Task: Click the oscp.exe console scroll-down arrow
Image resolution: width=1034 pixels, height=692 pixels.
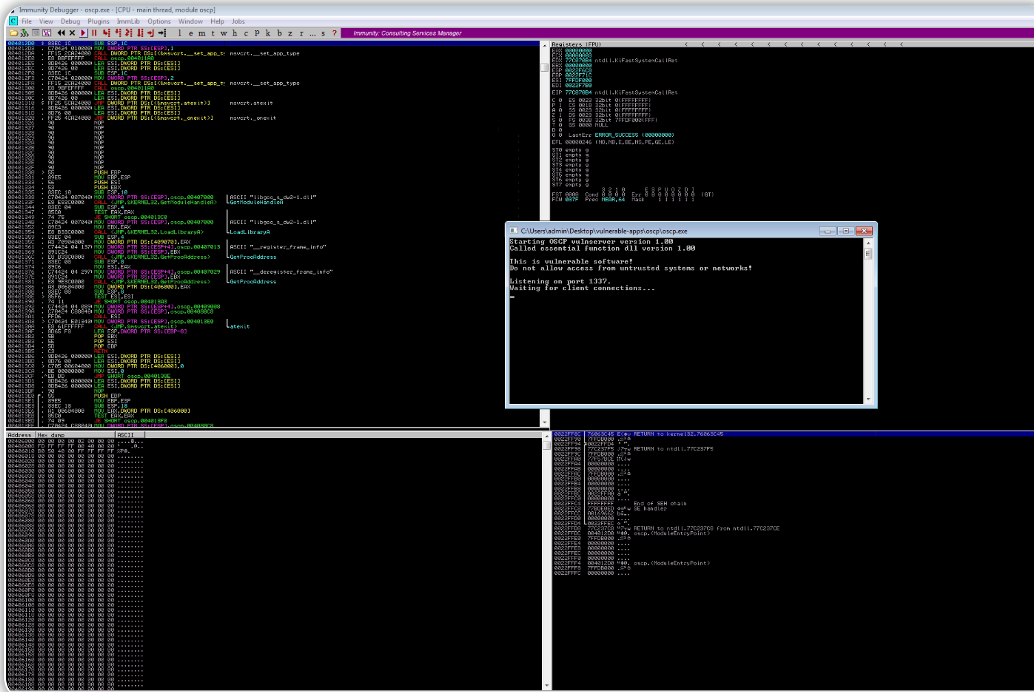Action: [868, 399]
